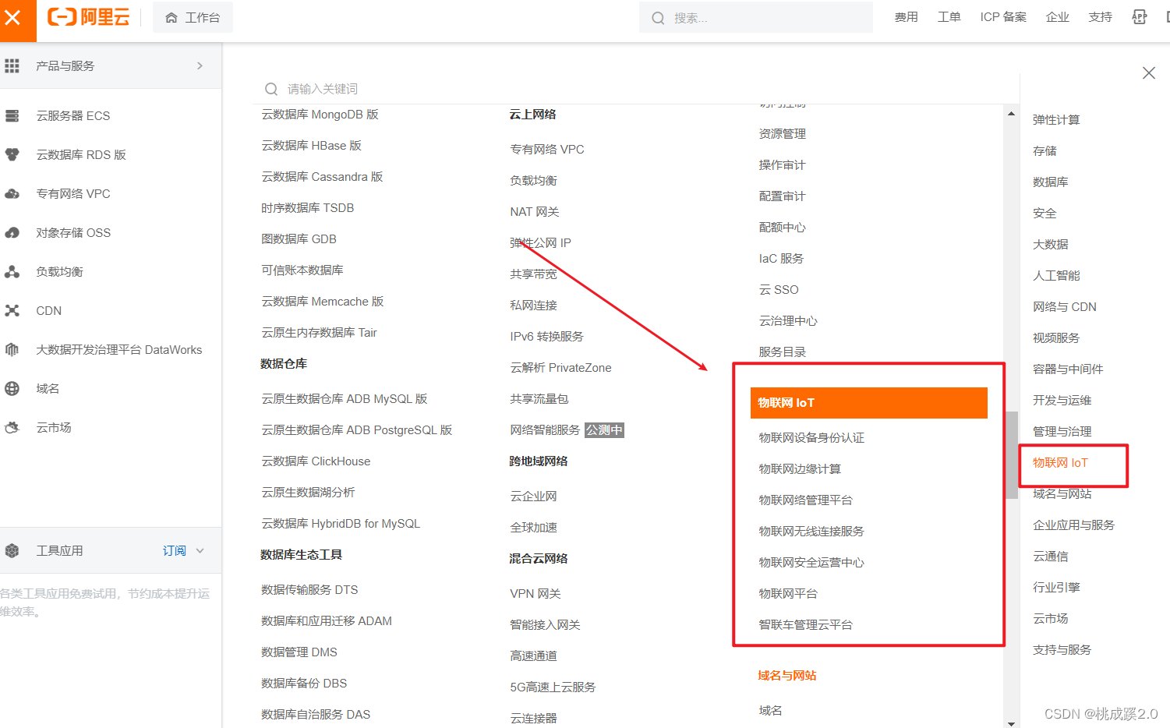Open the ICP 备案 menu

[x=1003, y=17]
